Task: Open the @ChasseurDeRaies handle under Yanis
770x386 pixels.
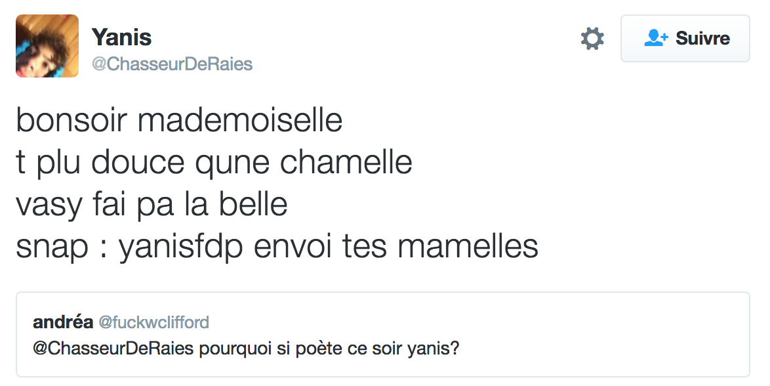Action: pos(172,64)
